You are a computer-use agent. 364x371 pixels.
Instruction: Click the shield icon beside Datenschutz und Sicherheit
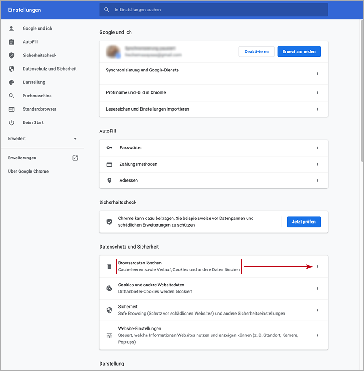click(x=11, y=69)
